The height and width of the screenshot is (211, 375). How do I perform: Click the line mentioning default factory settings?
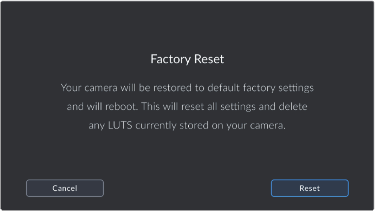click(x=187, y=88)
